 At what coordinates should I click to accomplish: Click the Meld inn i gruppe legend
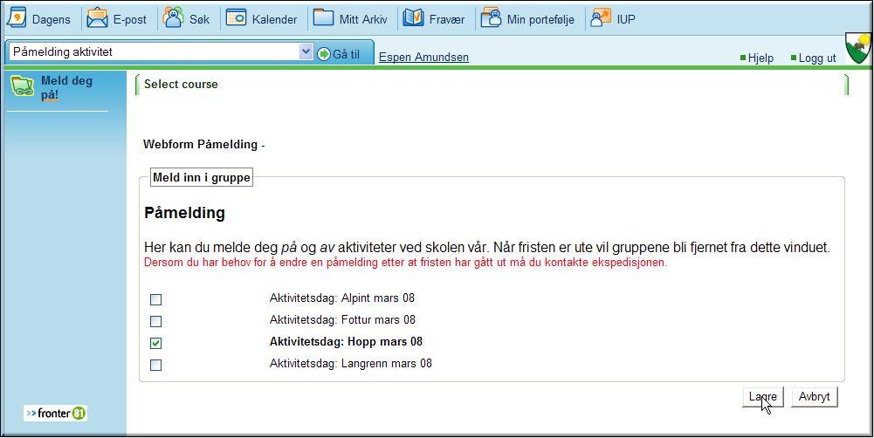[x=201, y=177]
